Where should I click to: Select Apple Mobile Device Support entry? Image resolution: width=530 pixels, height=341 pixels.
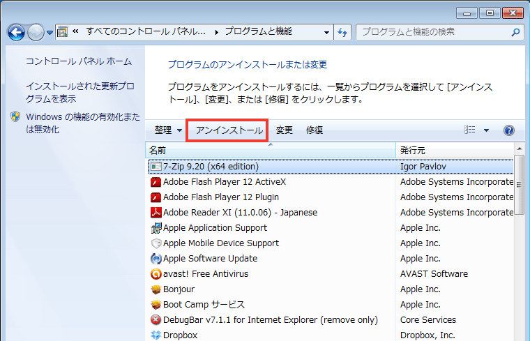[x=331, y=243]
